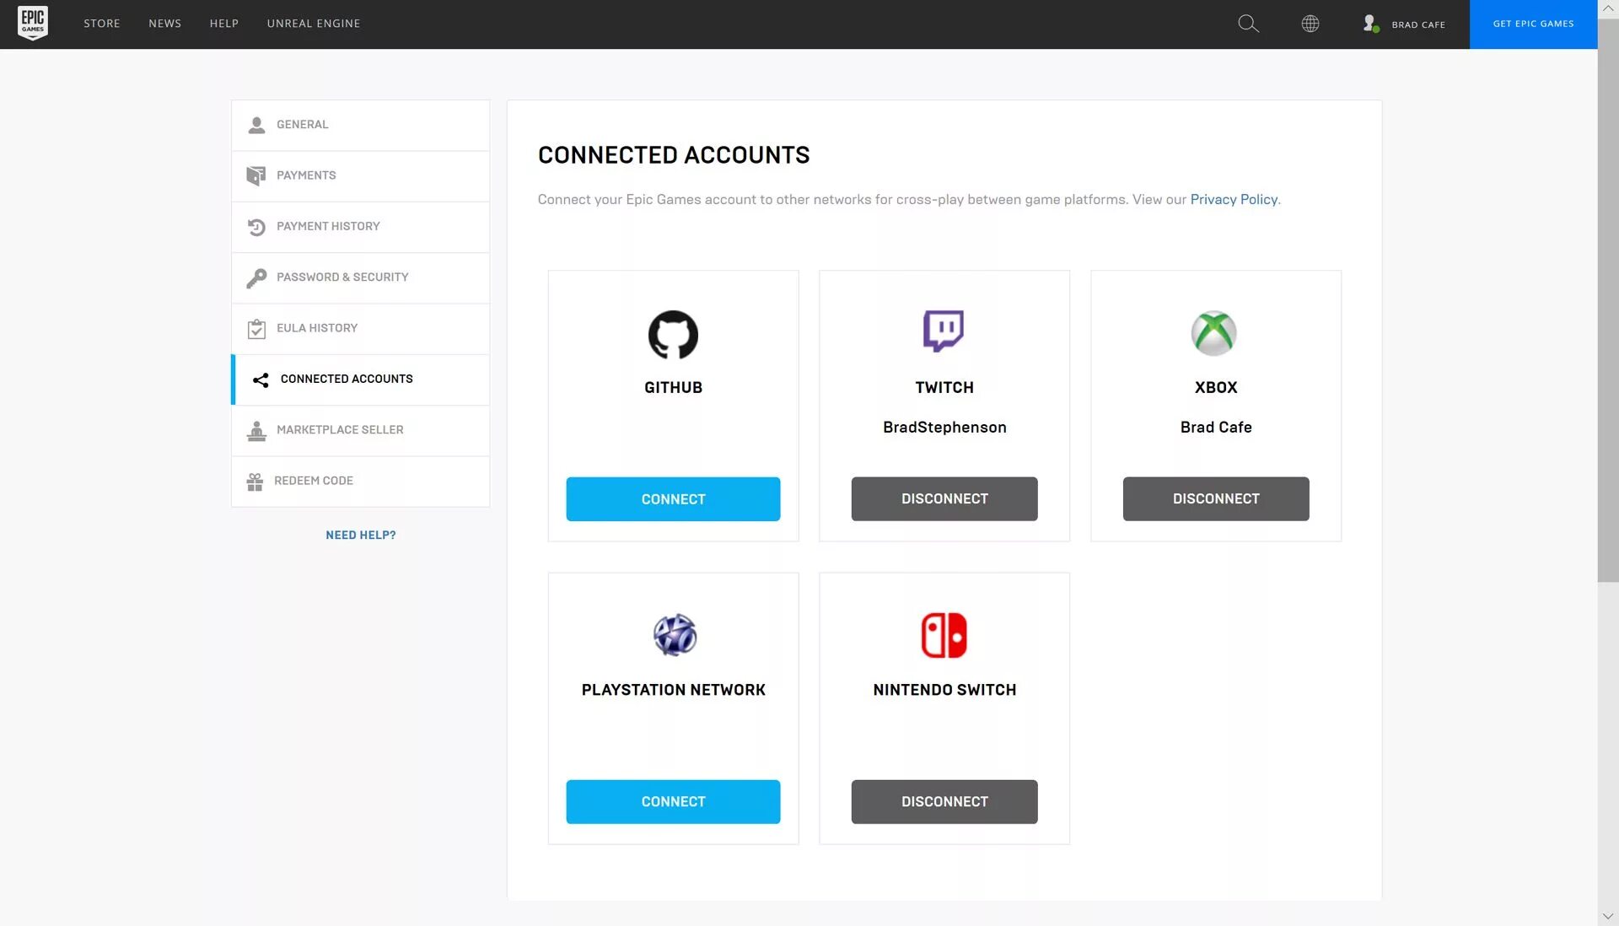Image resolution: width=1619 pixels, height=926 pixels.
Task: Click the Twitch purple logo icon
Action: point(944,330)
